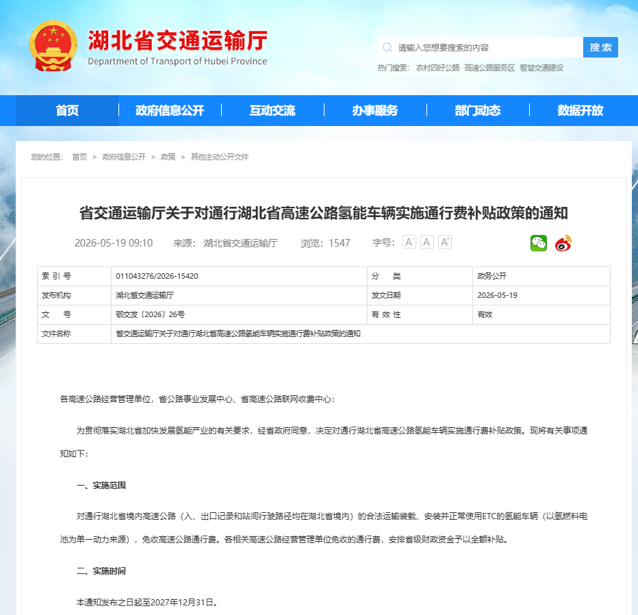638x615 pixels.
Task: Click breadcrumb link 政策
Action: click(168, 157)
